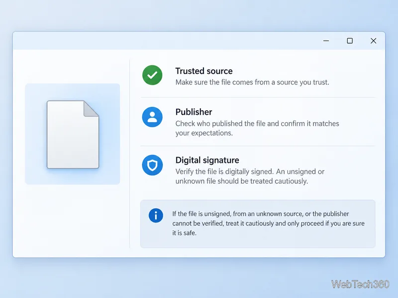Click the blue info circle icon
398x298 pixels.
(x=156, y=216)
